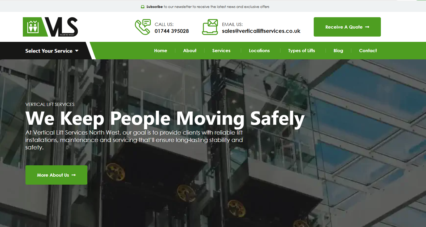Click the More About Us button
The width and height of the screenshot is (426, 227).
pos(56,175)
